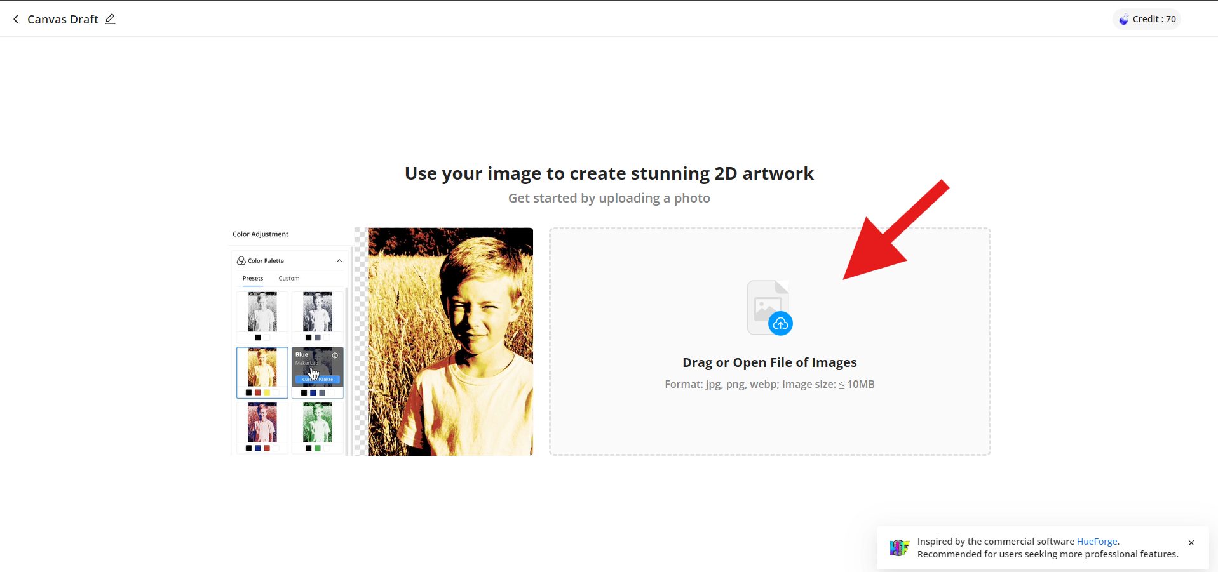Viewport: 1218px width, 572px height.
Task: Choose the red and blue preset thumbnail
Action: [x=262, y=422]
